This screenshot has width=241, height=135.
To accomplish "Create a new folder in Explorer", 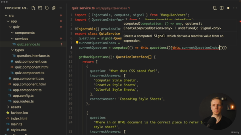I will click(x=40, y=8).
